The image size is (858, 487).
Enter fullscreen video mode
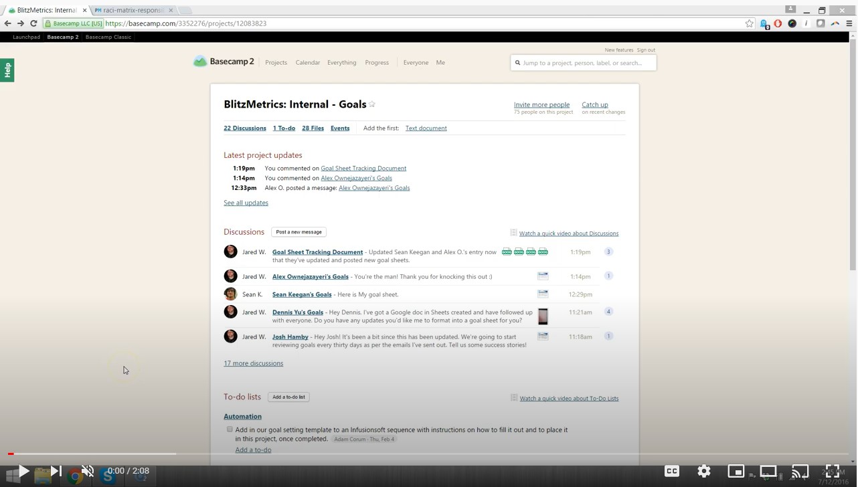(x=832, y=471)
